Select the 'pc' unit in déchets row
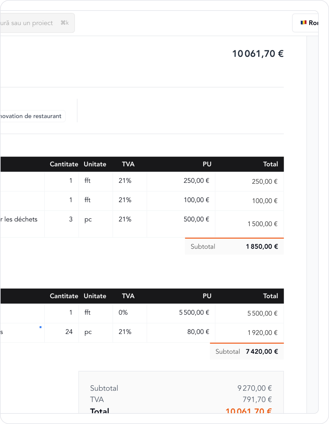Viewport: 329px width, 424px height. click(88, 220)
